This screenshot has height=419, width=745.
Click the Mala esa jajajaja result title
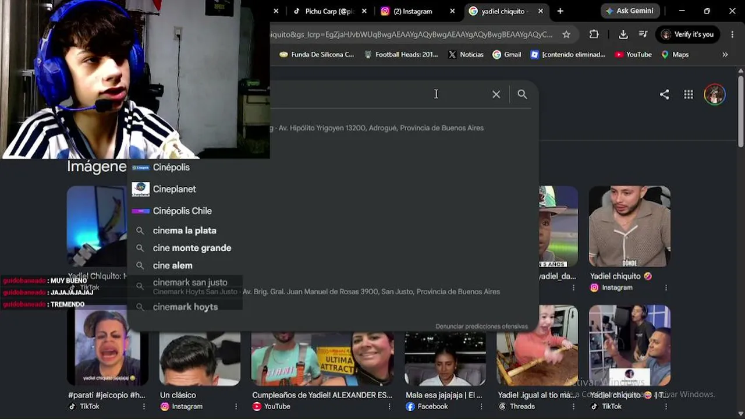point(444,395)
